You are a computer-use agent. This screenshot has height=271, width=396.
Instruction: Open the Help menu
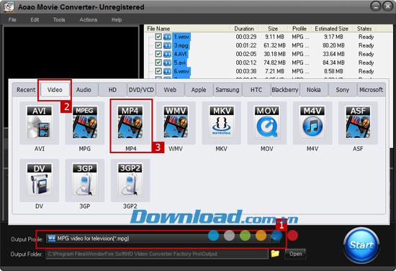click(x=117, y=19)
